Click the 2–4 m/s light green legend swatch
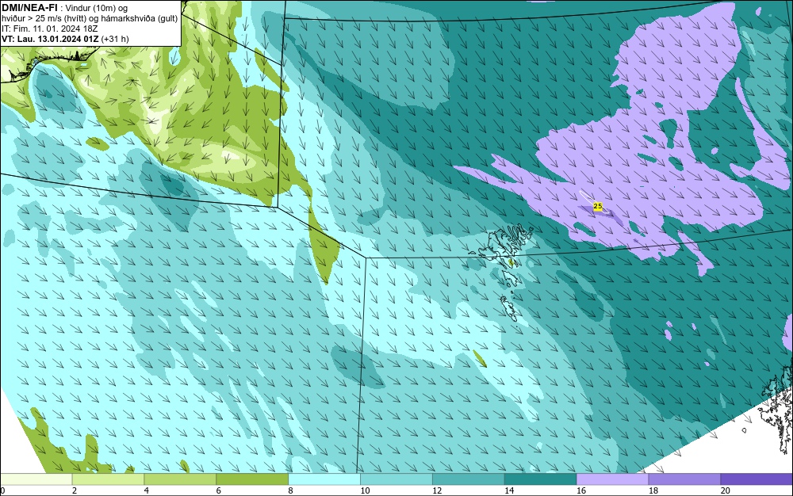The width and height of the screenshot is (793, 496). (108, 479)
